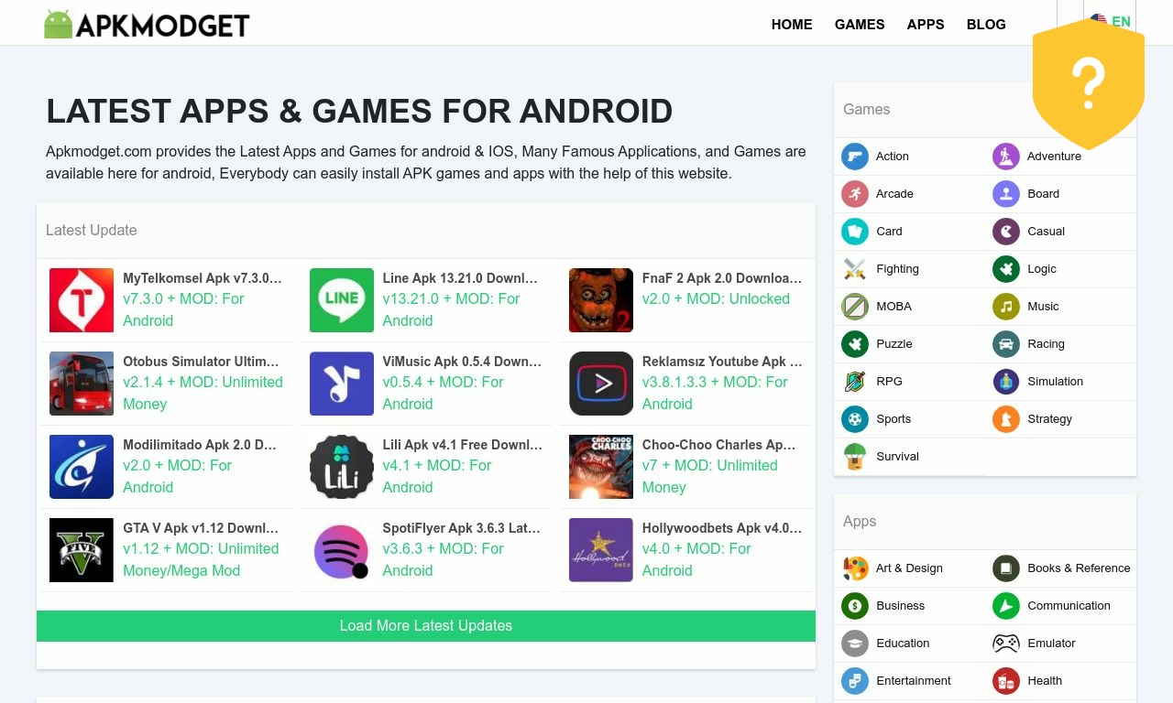Open the GAMES menu item
The height and width of the screenshot is (703, 1173).
860,25
